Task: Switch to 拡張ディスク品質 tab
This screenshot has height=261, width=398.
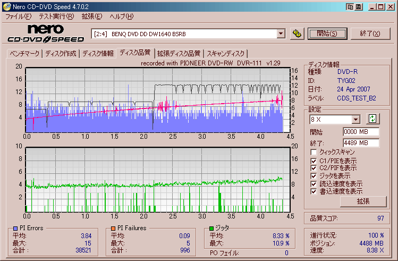Action: 179,54
